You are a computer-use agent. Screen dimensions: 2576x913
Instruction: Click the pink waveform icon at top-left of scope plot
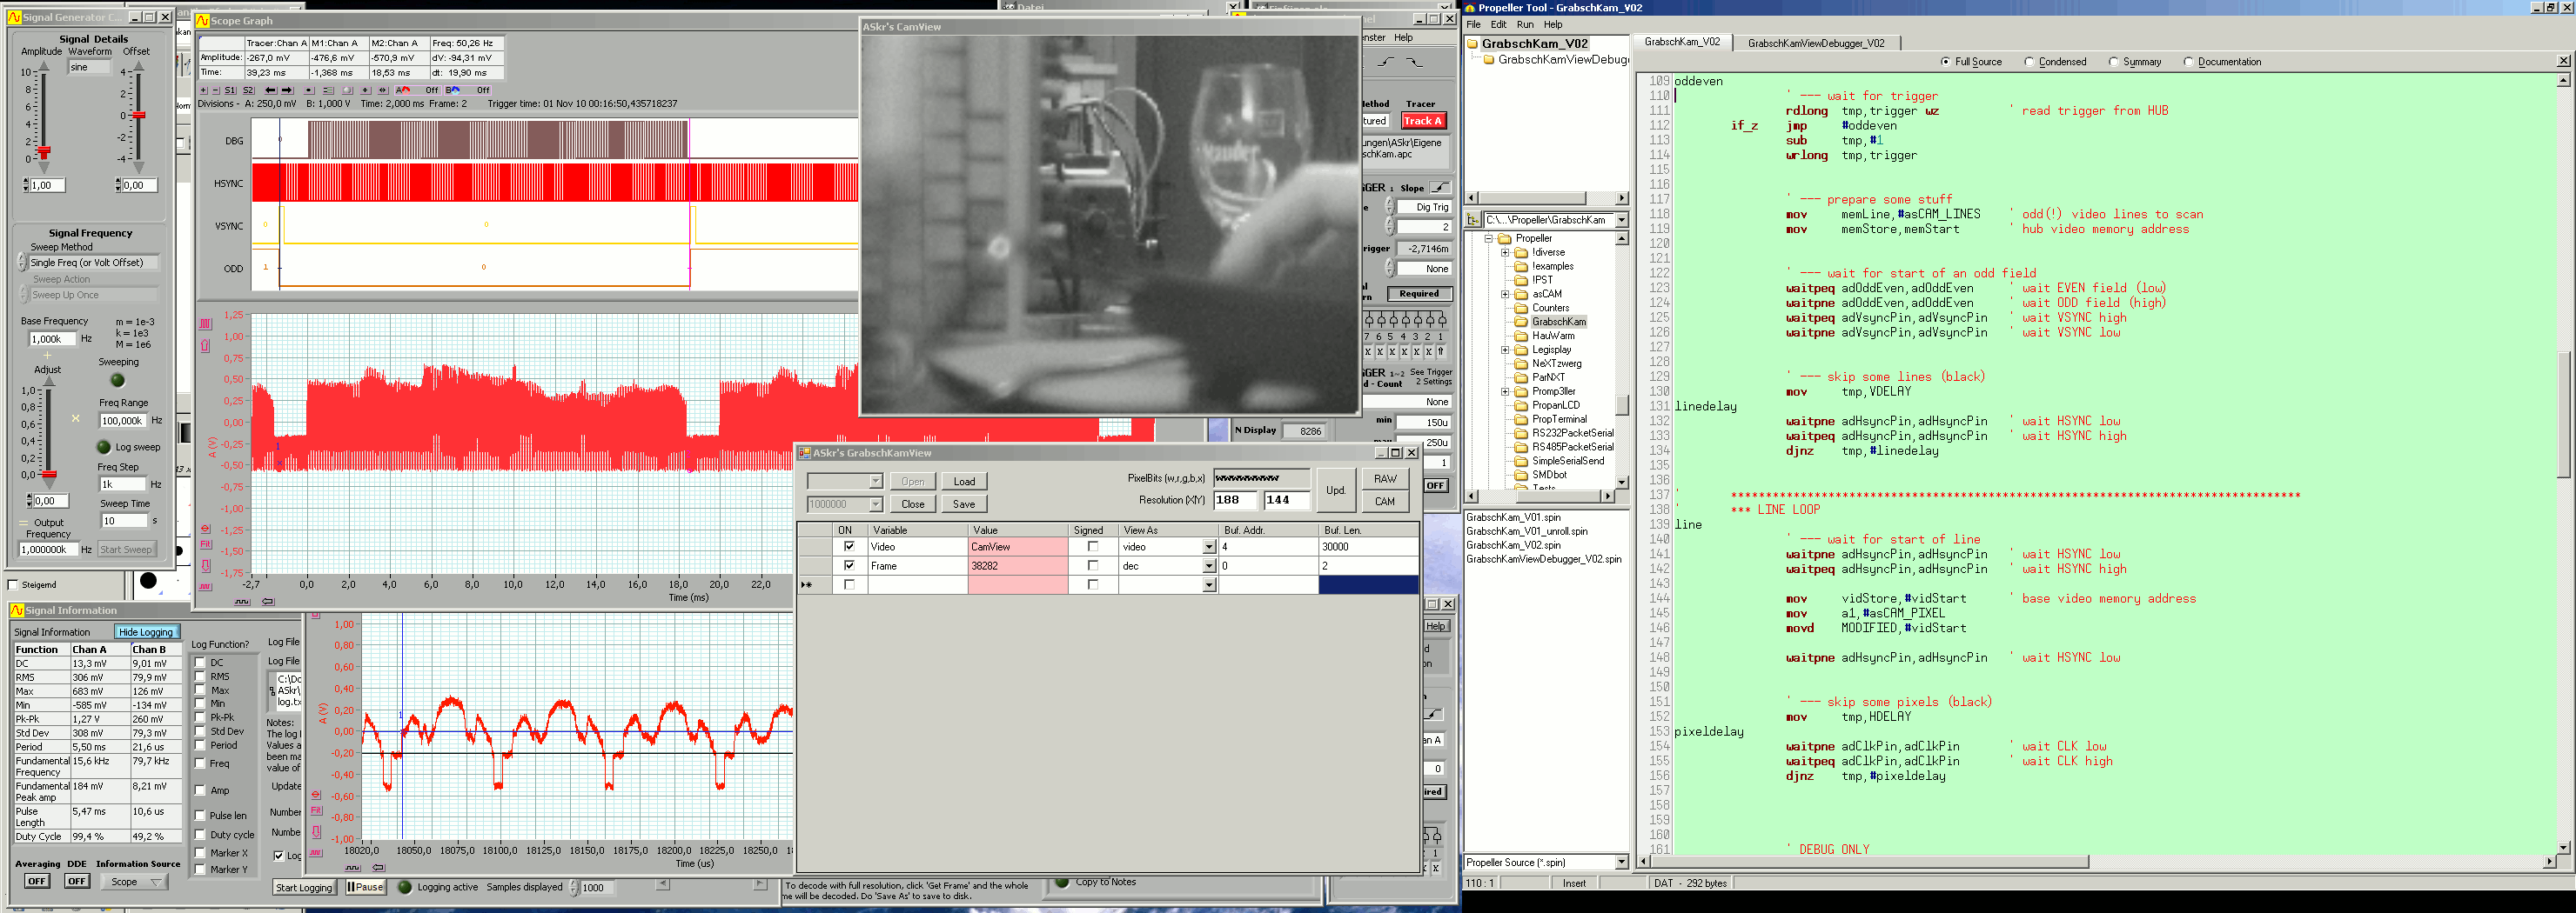(206, 323)
